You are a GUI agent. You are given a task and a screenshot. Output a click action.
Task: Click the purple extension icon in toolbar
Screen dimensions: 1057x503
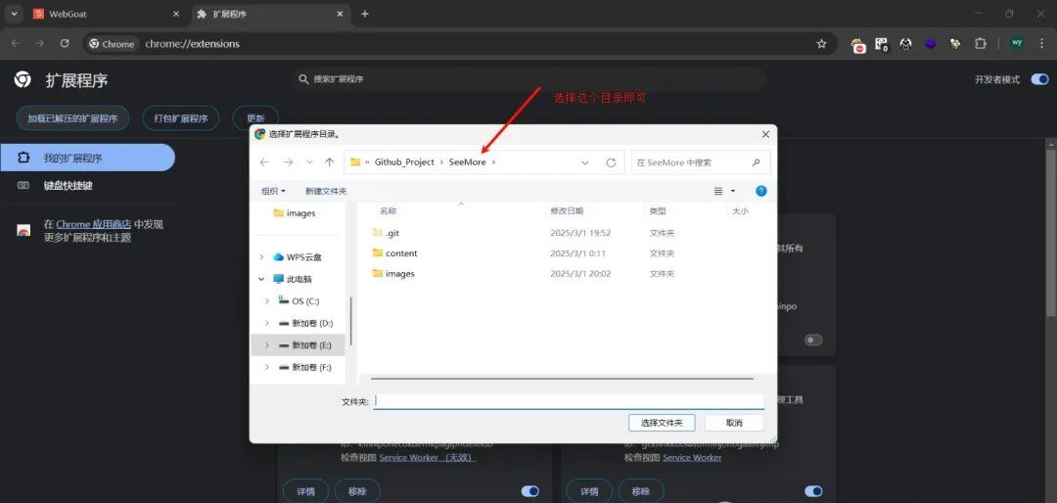(x=931, y=44)
